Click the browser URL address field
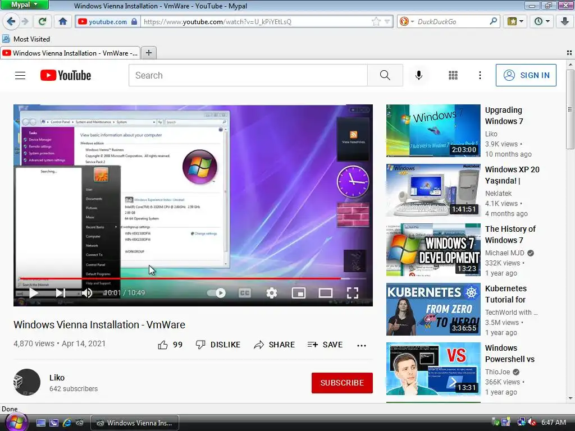The image size is (575, 431). (257, 22)
